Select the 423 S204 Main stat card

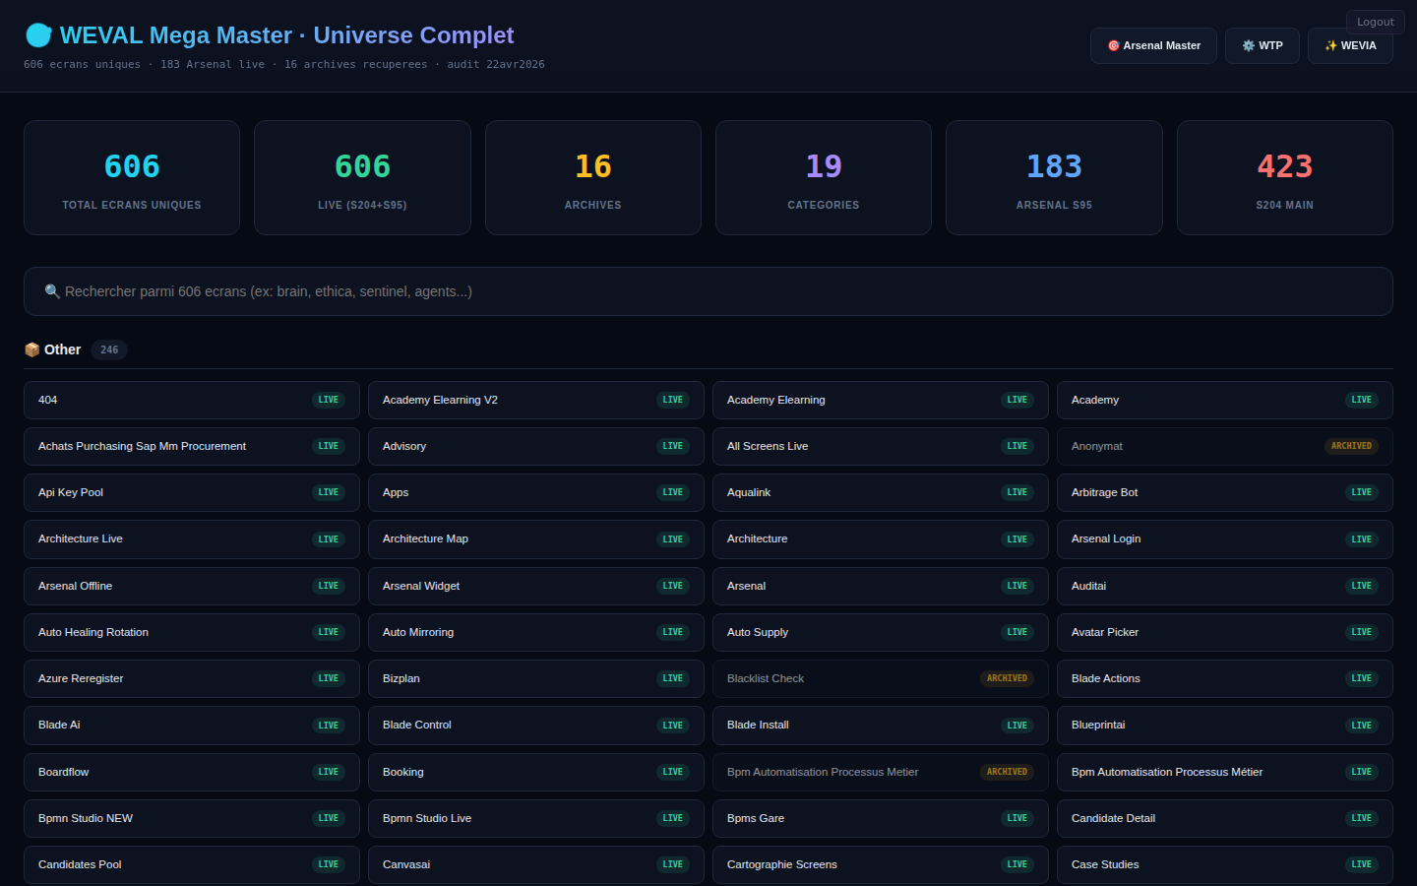pos(1284,178)
